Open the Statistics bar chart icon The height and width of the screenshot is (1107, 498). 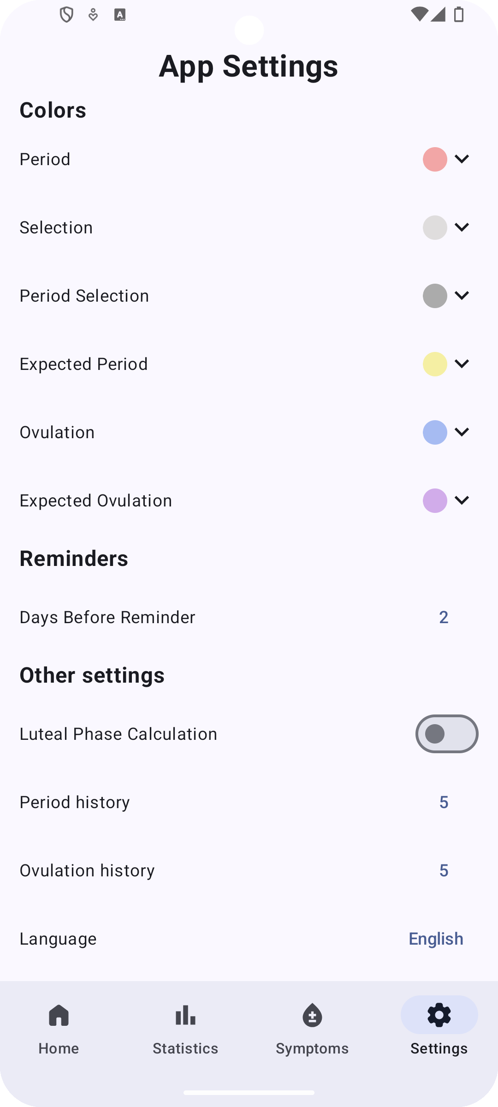185,1015
